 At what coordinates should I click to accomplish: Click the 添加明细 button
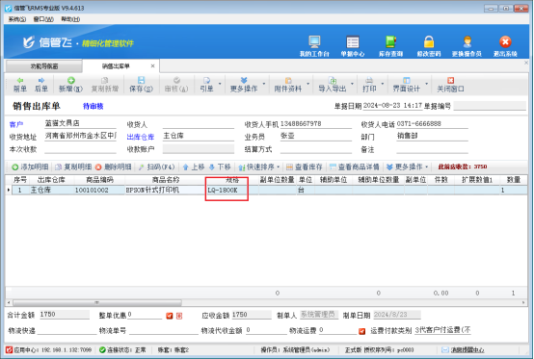coord(30,167)
